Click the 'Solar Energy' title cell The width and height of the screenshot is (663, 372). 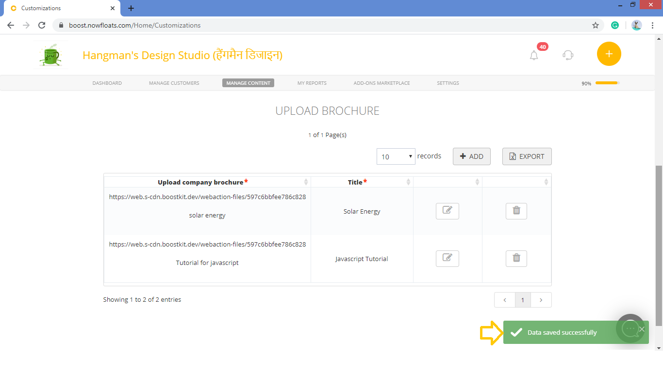point(362,212)
